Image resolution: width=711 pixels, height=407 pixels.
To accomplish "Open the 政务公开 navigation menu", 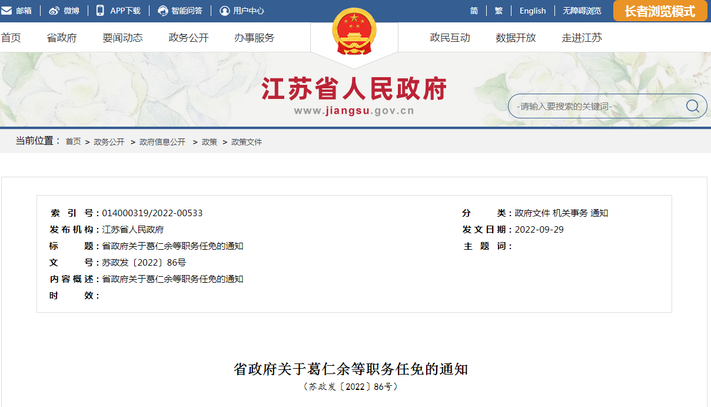I will 188,38.
